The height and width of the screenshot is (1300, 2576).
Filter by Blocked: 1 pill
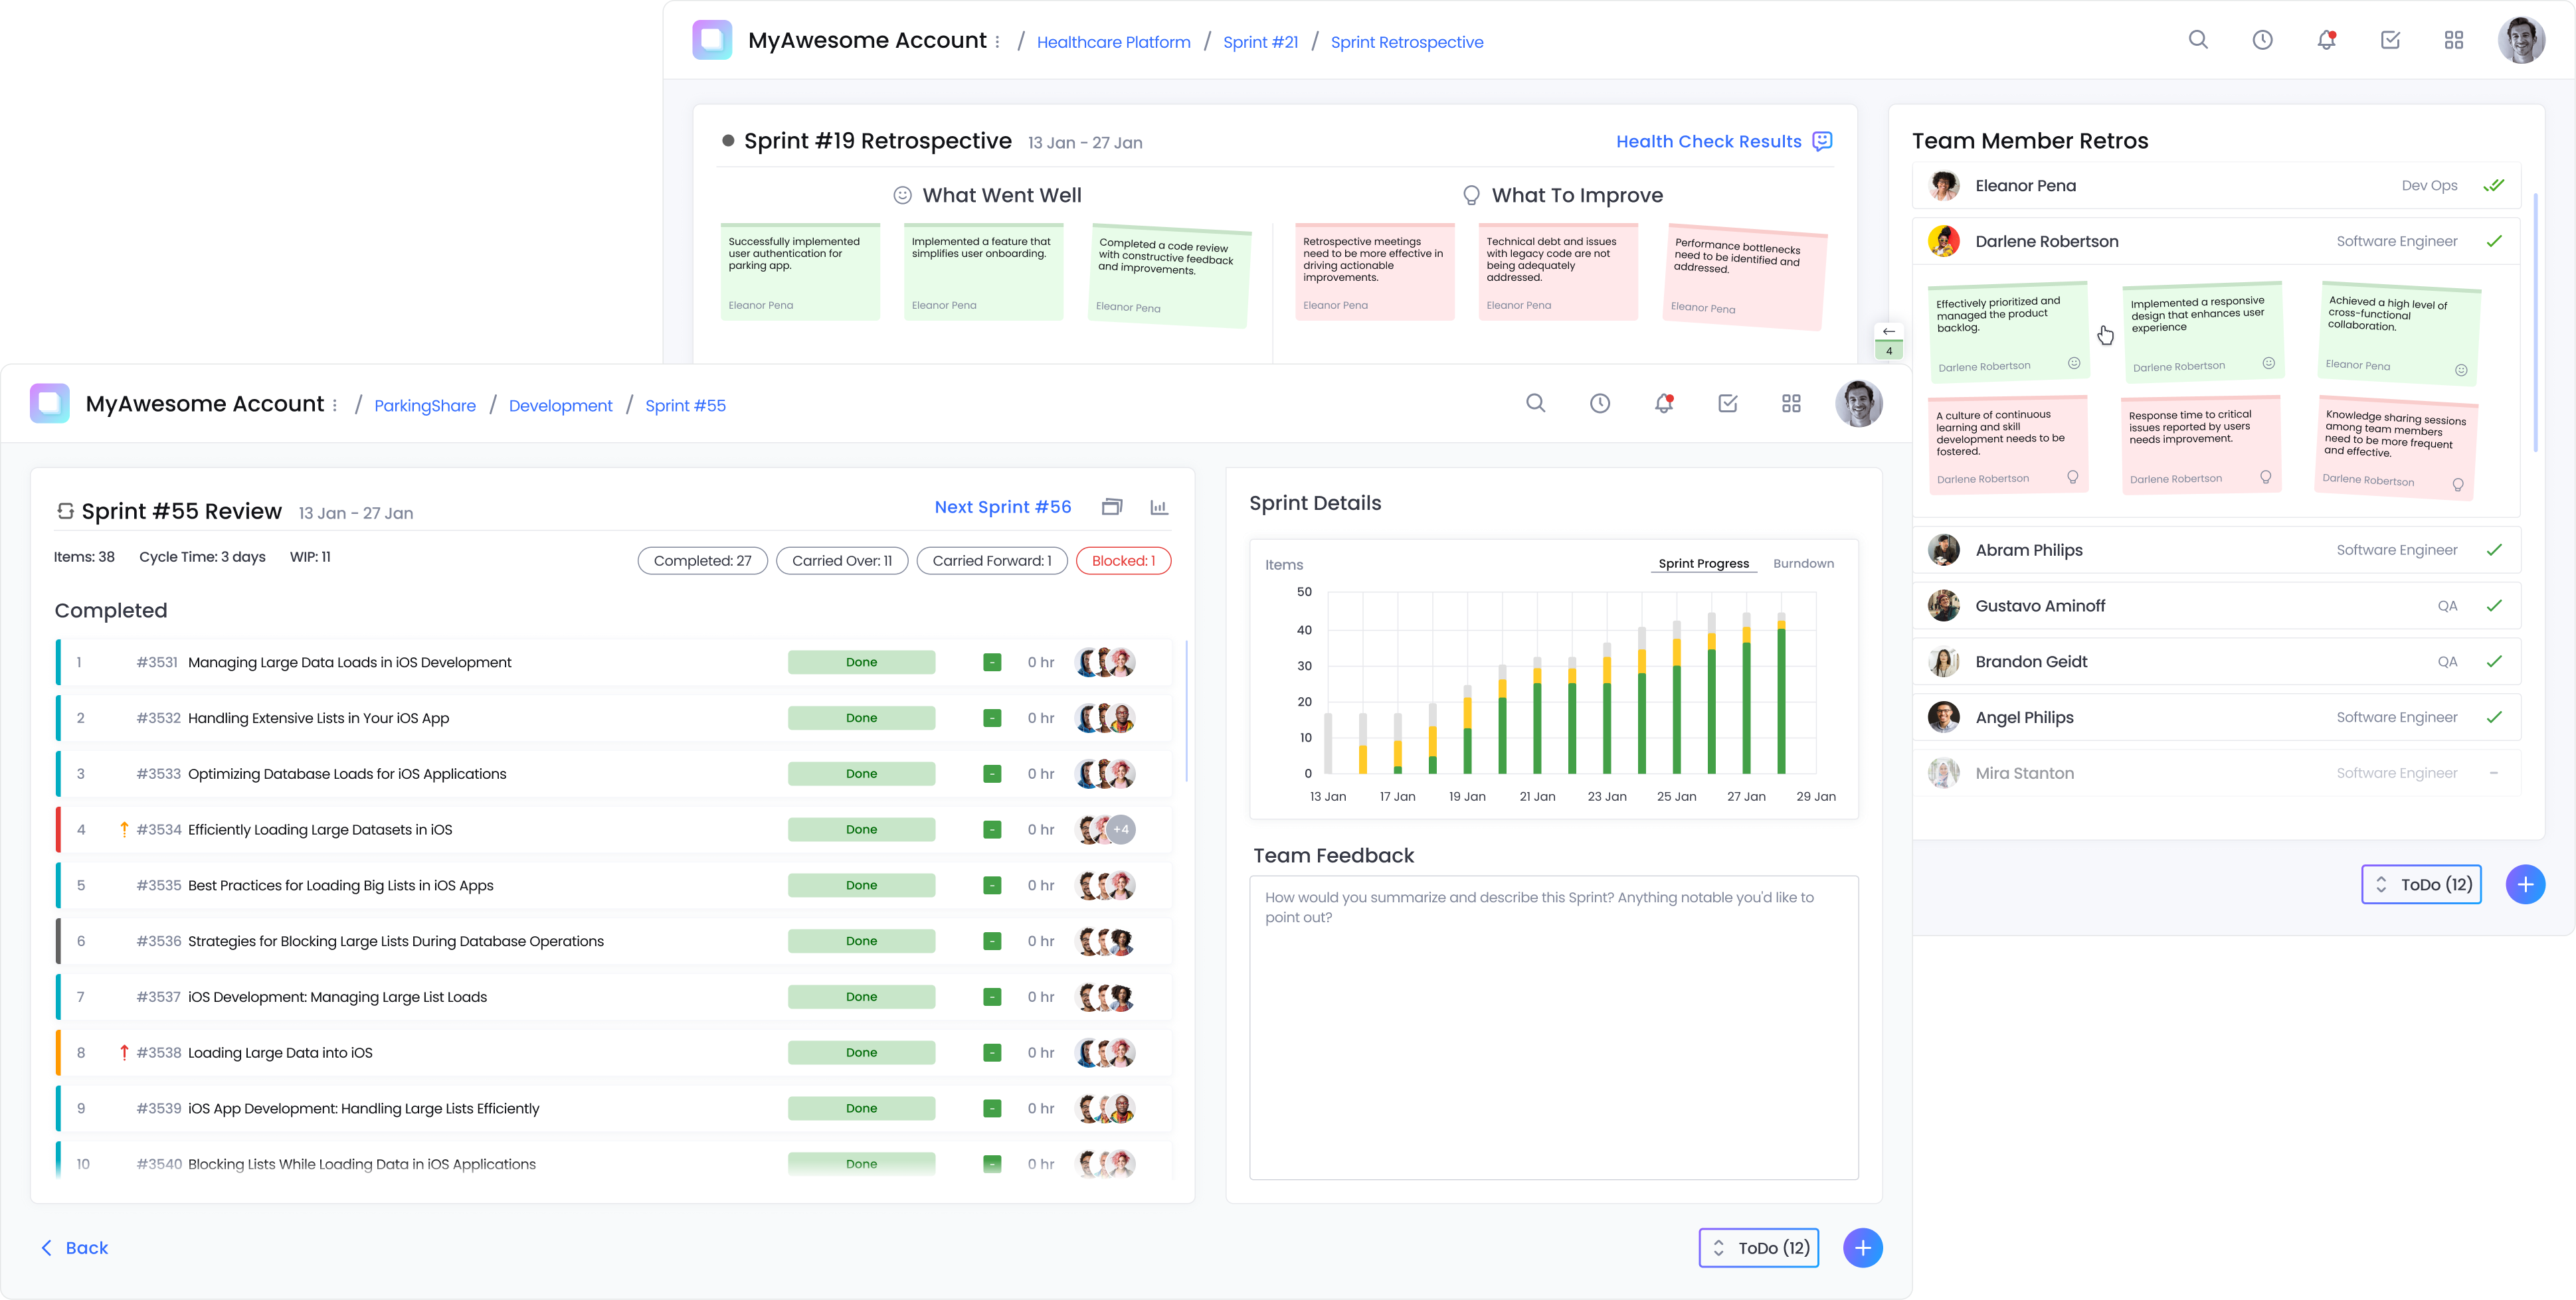[1123, 560]
